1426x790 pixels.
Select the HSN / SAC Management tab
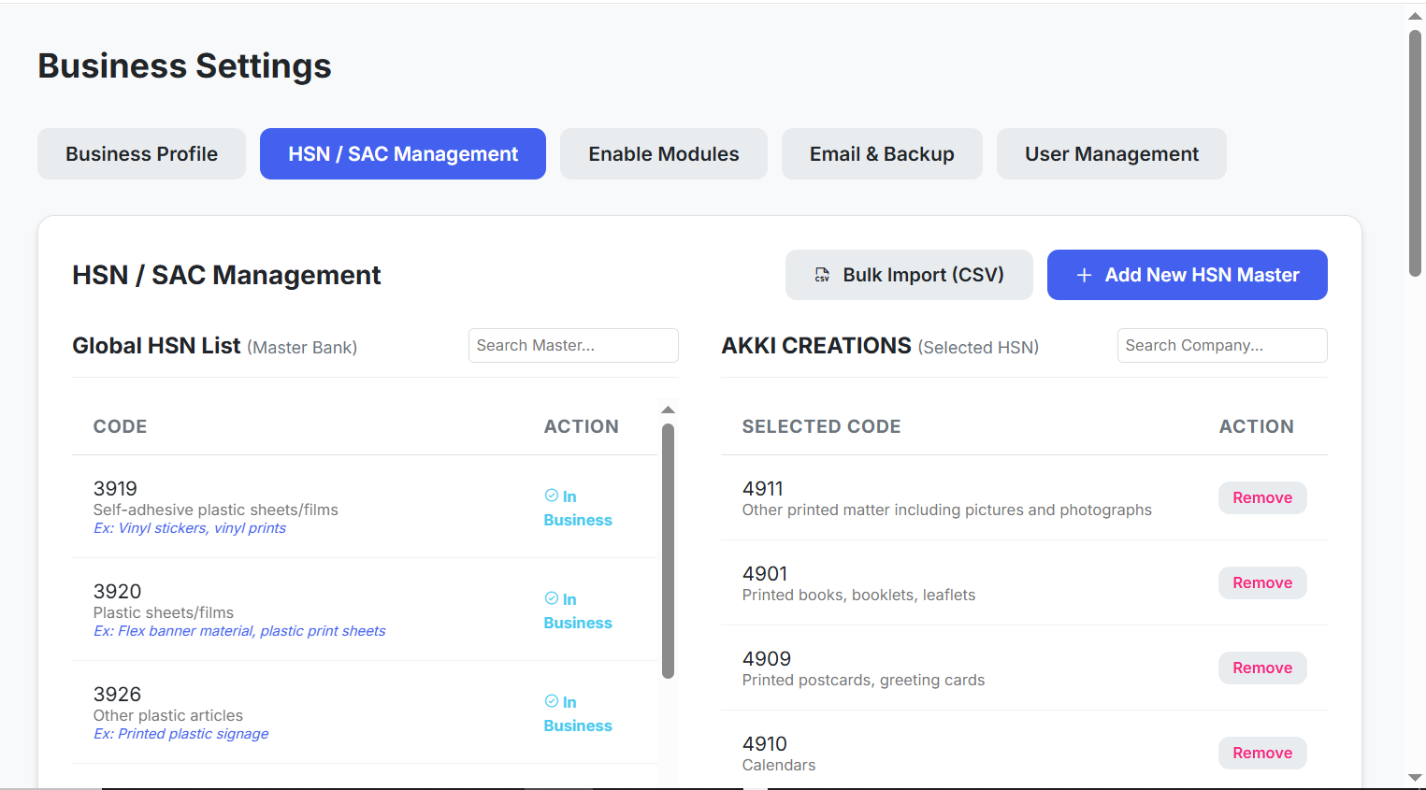(402, 154)
